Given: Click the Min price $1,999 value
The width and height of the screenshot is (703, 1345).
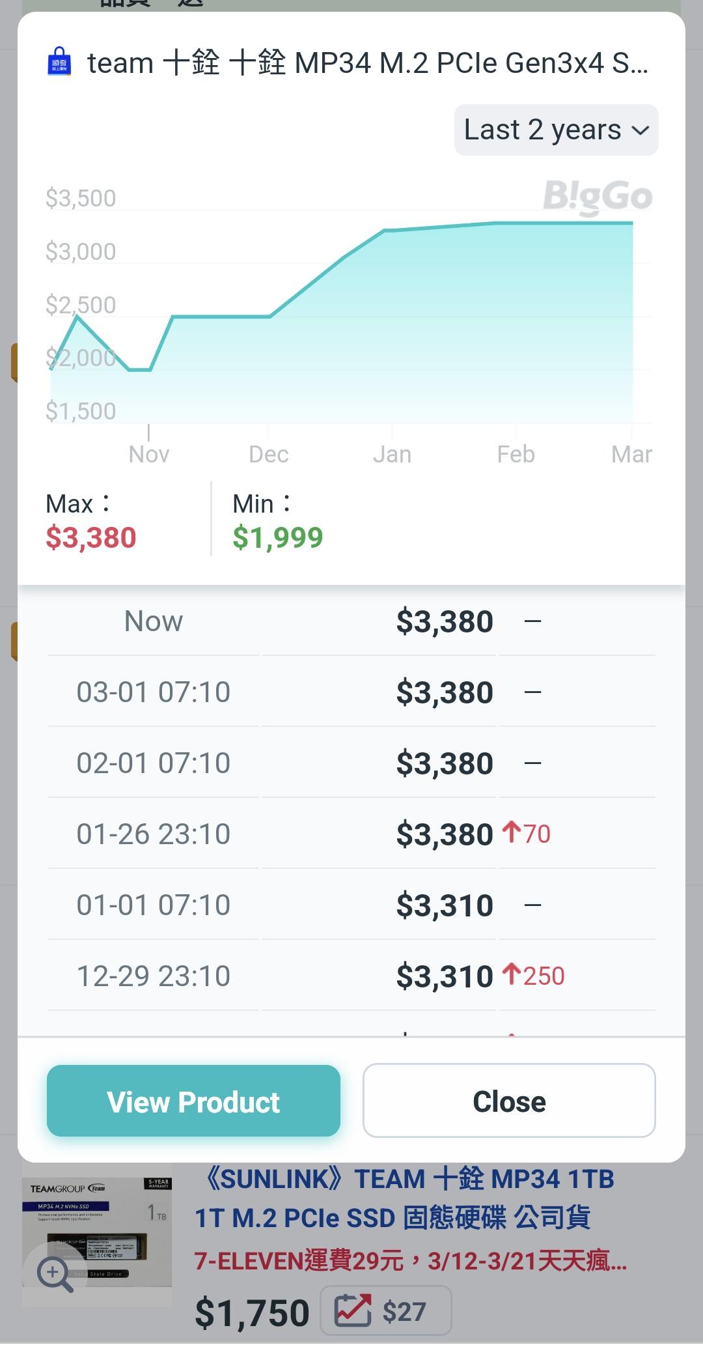Looking at the screenshot, I should [x=278, y=538].
